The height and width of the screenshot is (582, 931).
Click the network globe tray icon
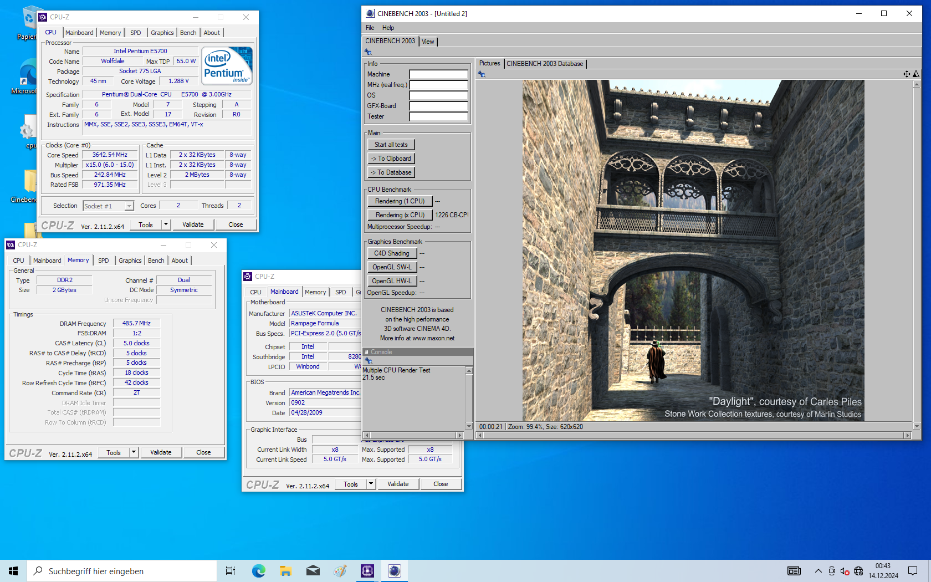click(858, 571)
